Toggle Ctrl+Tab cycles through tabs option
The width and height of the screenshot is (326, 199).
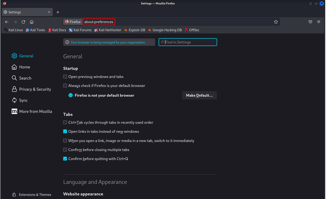click(65, 122)
